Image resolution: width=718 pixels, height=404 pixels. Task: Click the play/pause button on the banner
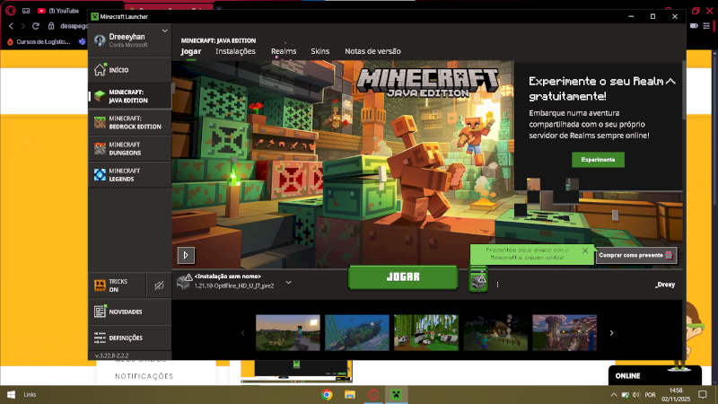pos(186,255)
